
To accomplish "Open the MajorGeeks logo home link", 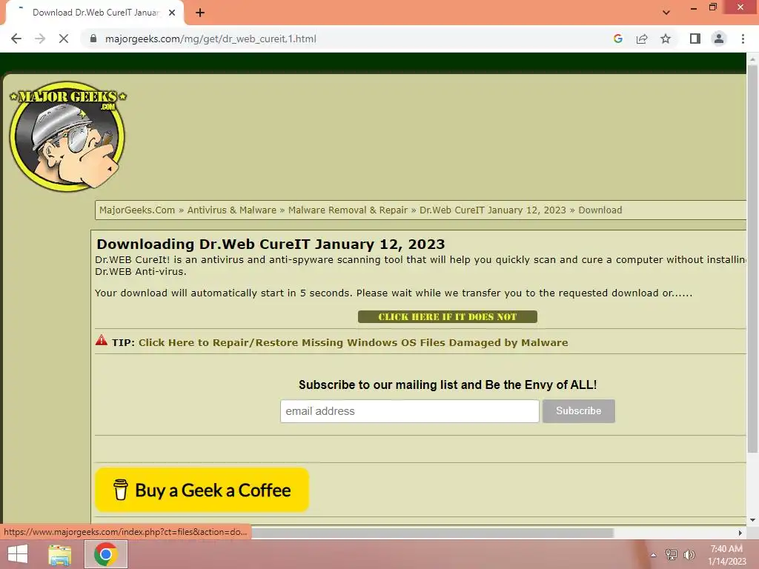I will coord(67,136).
